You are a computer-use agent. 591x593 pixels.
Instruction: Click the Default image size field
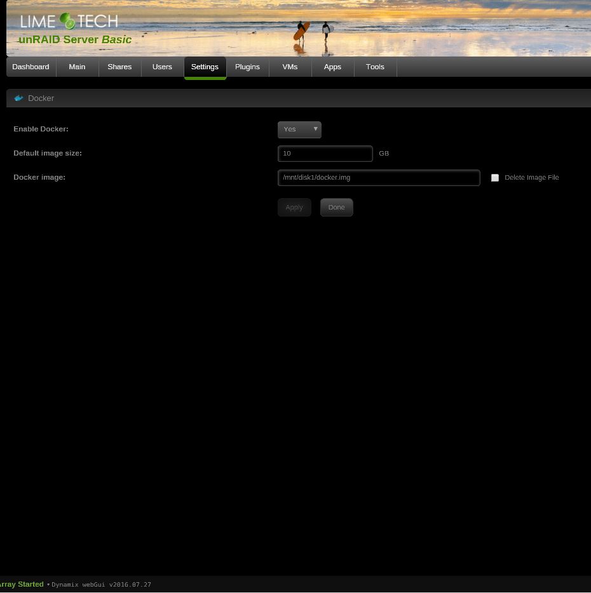pos(325,154)
